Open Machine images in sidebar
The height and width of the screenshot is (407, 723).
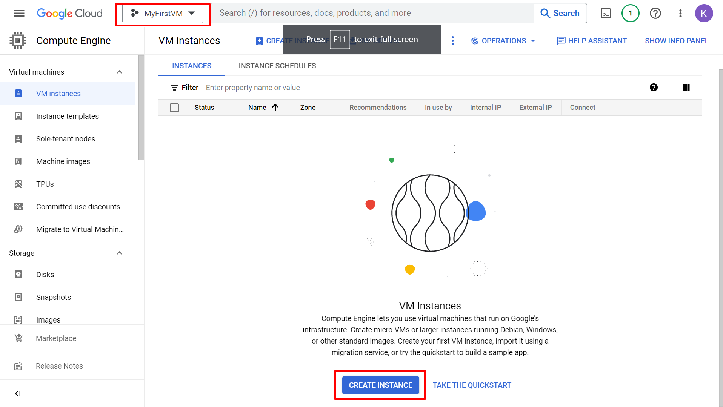coord(68,161)
